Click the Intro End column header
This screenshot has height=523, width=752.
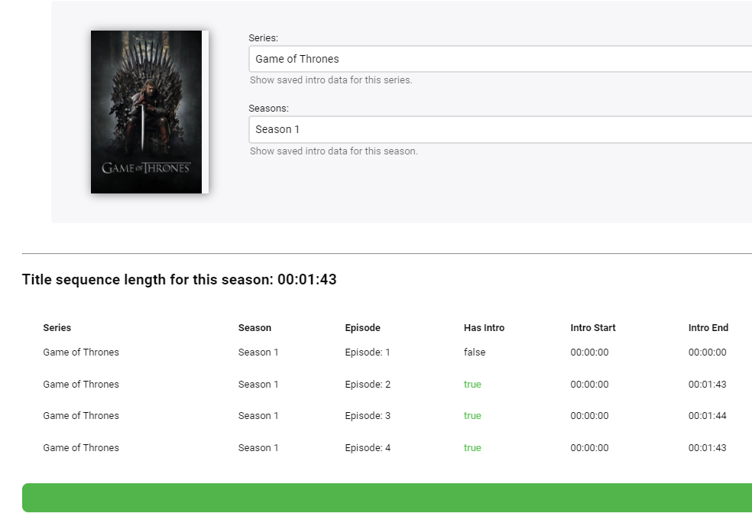click(708, 328)
